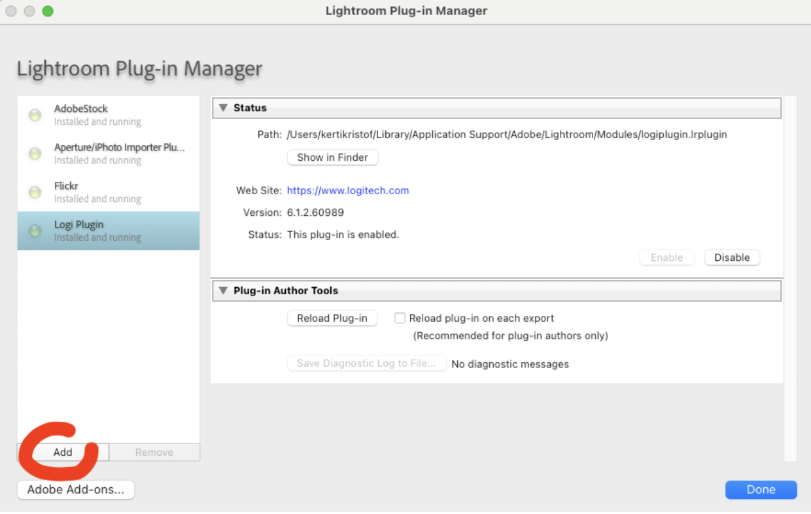Click Done to close the manager
Image resolution: width=811 pixels, height=514 pixels.
click(x=761, y=490)
